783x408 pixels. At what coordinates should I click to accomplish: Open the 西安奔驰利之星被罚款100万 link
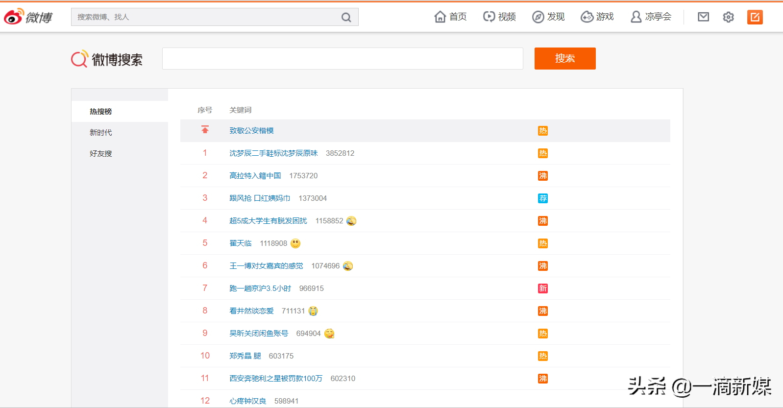[x=276, y=379]
